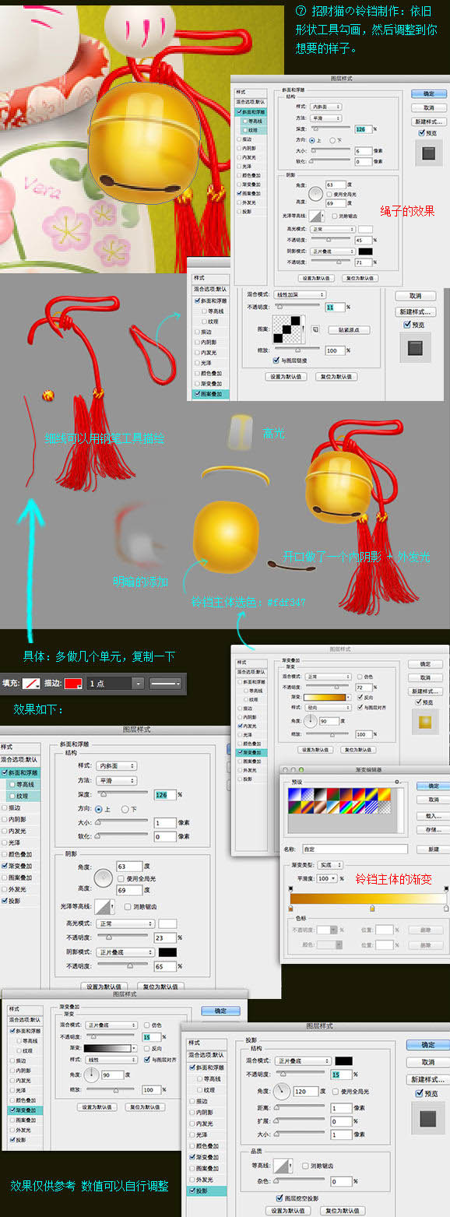Select the left opacity stop above gradient bar
The height and width of the screenshot is (1217, 450).
(291, 889)
